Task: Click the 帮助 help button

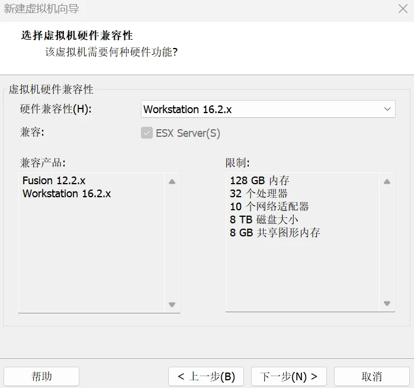Action: tap(41, 376)
